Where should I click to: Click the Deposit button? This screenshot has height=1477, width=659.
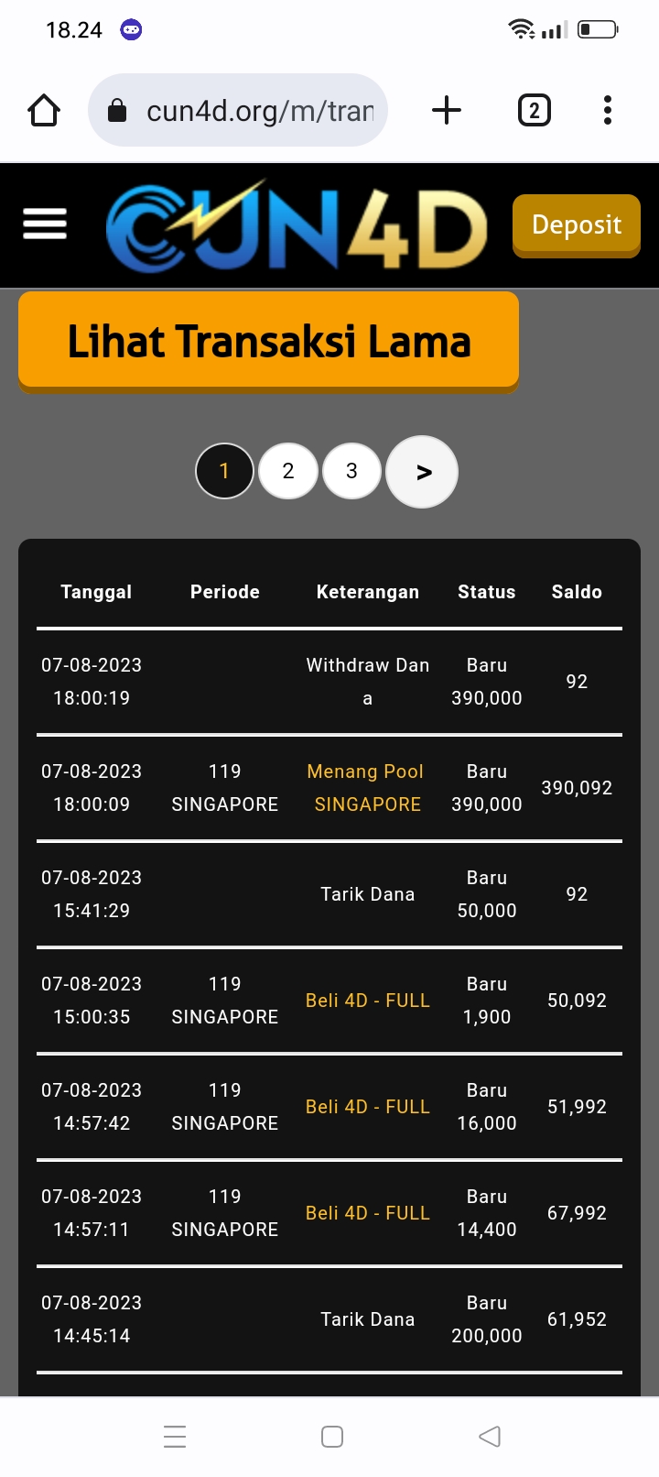coord(576,224)
